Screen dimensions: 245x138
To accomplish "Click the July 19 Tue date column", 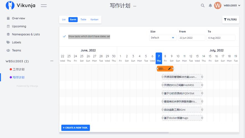I will 236,58.
